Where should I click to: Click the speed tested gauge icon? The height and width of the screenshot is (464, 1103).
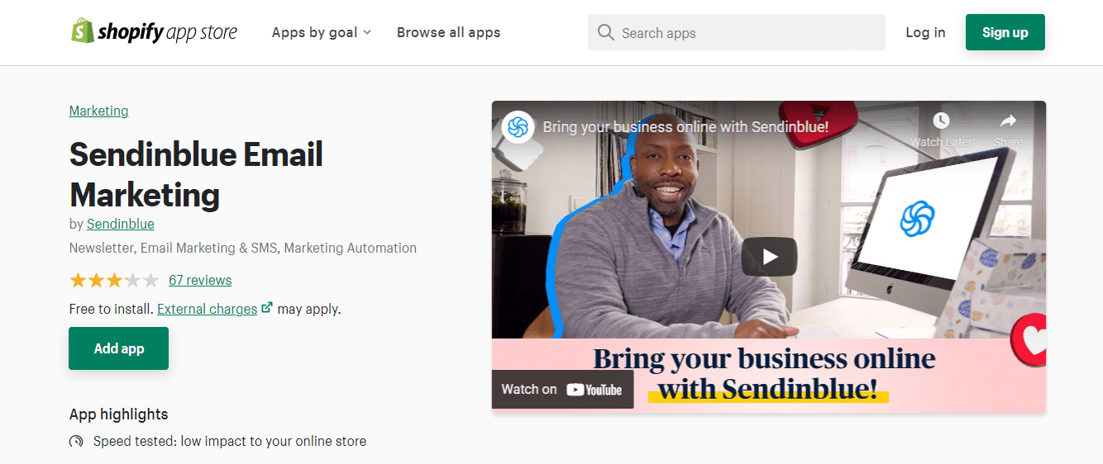tap(76, 442)
